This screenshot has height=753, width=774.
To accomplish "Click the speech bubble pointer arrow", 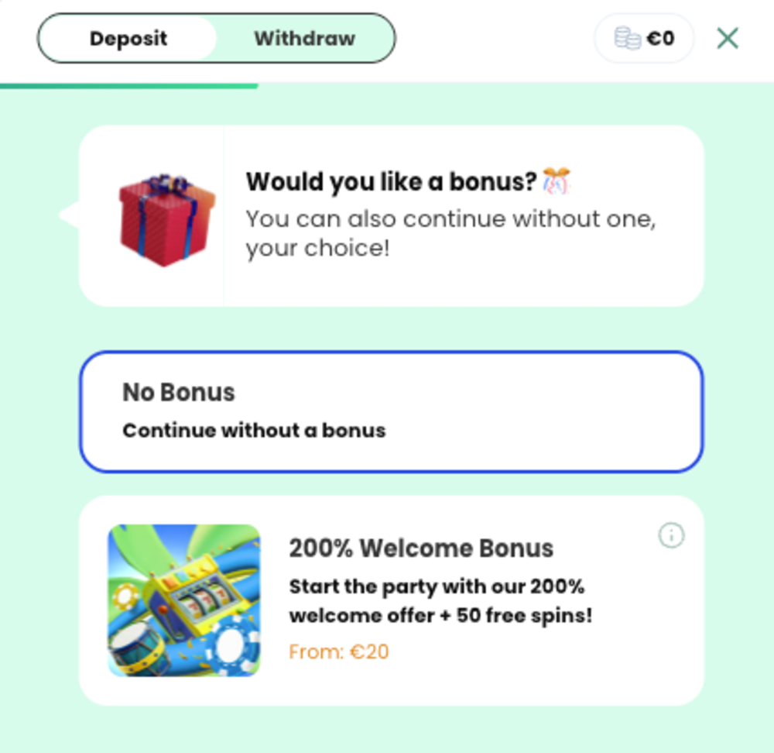I will point(69,215).
